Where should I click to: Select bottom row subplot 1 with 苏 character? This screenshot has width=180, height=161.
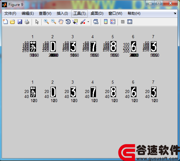point(33,92)
